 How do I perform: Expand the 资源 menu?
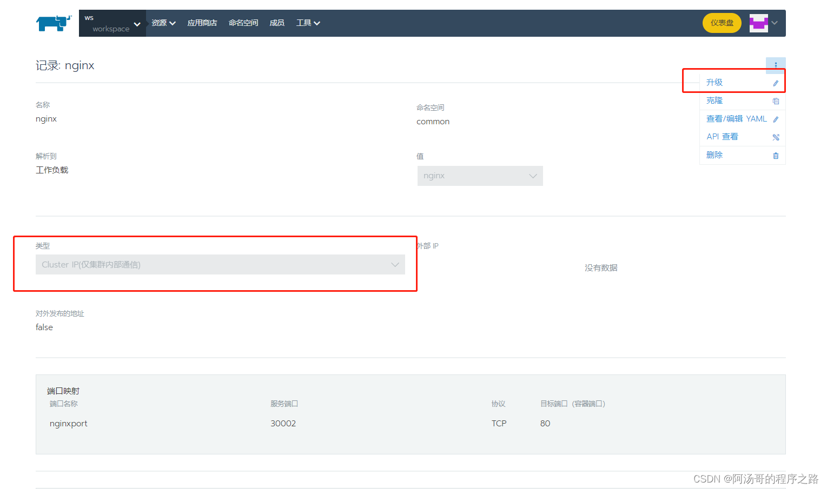[163, 23]
